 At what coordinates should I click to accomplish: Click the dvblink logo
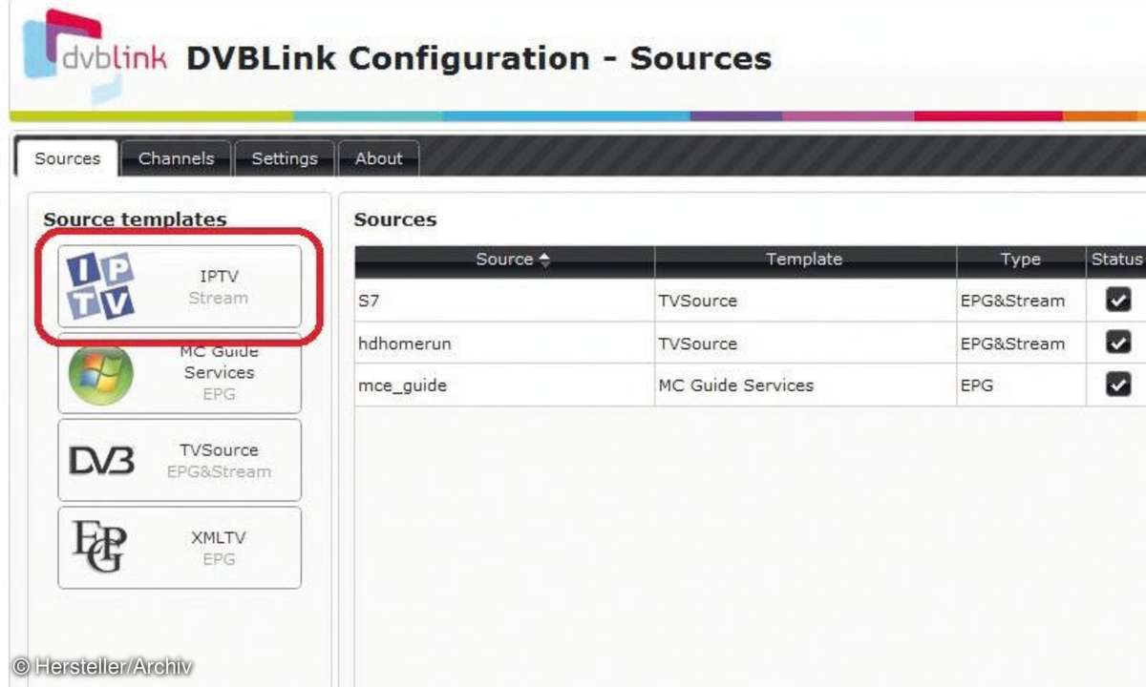[95, 54]
